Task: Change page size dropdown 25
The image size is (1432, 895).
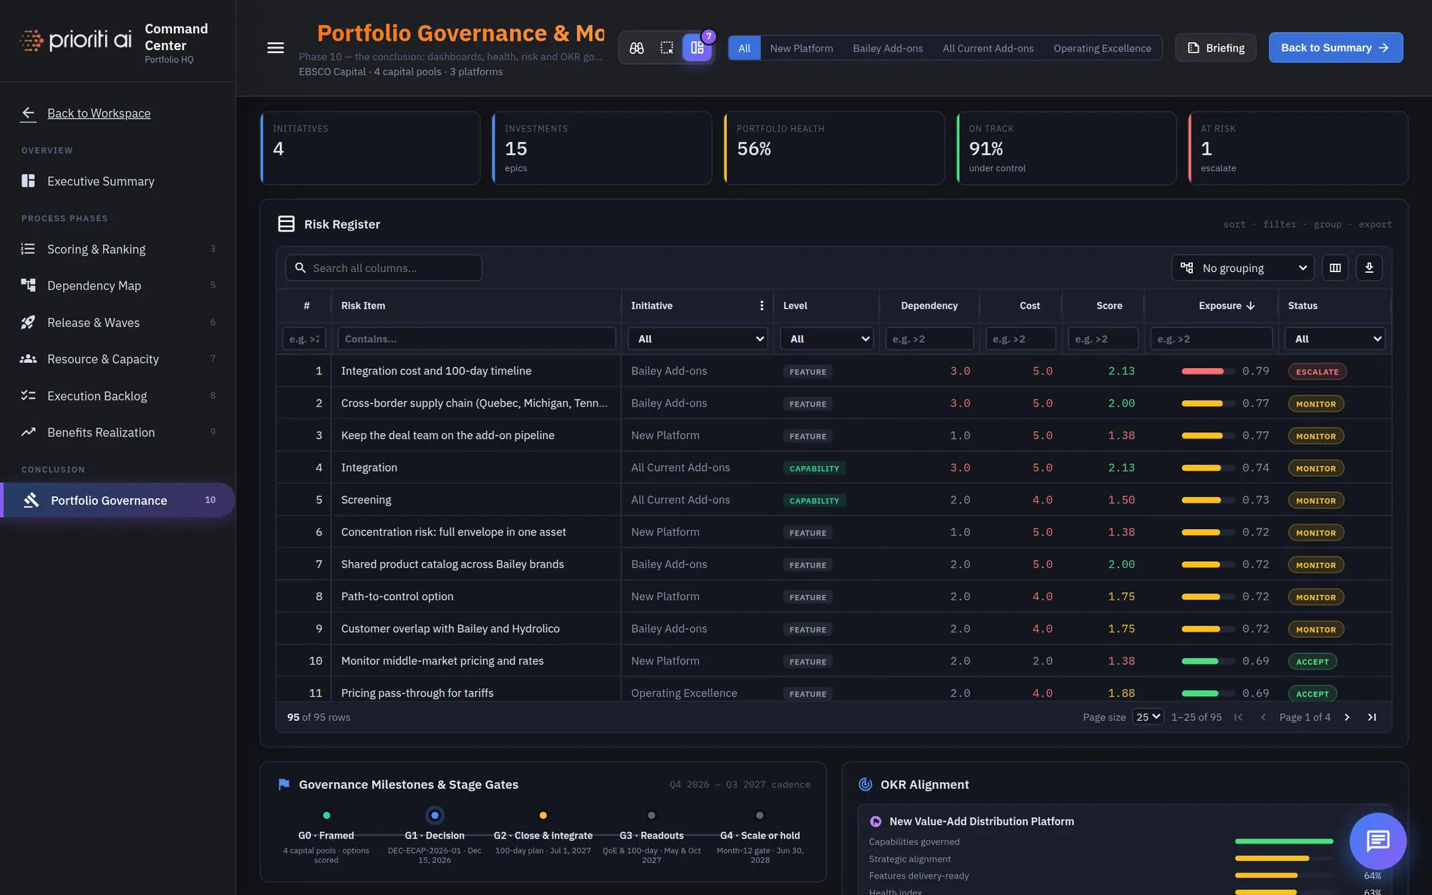Action: pos(1148,717)
